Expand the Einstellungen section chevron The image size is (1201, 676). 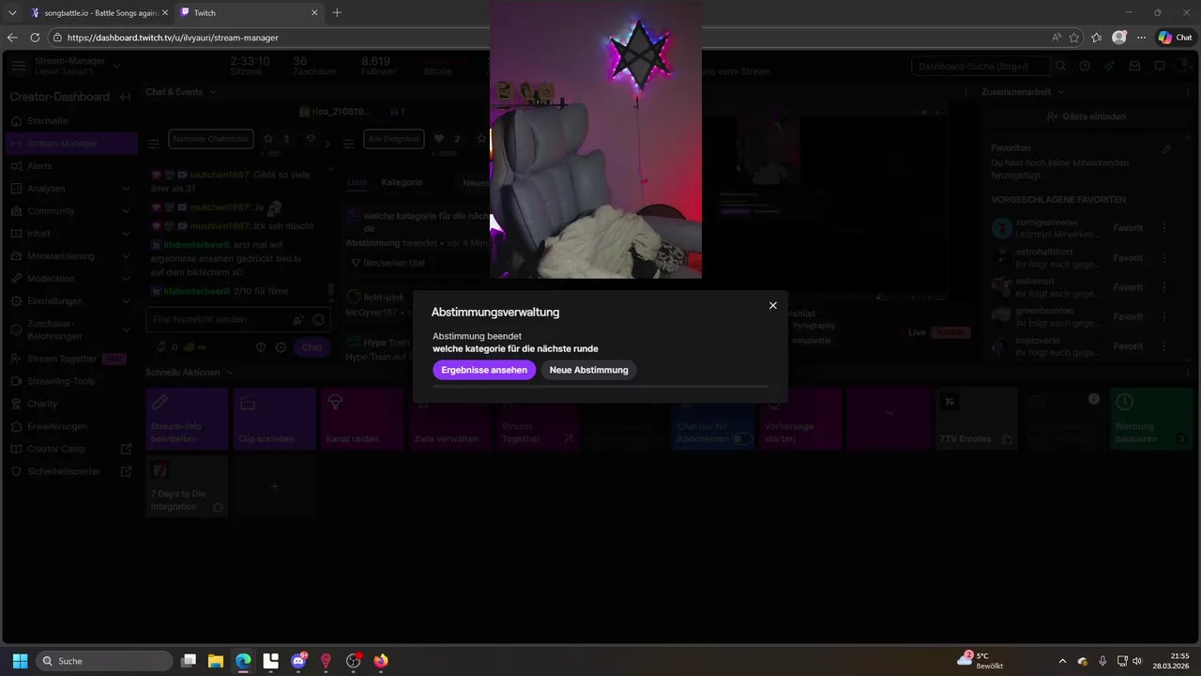click(x=126, y=301)
